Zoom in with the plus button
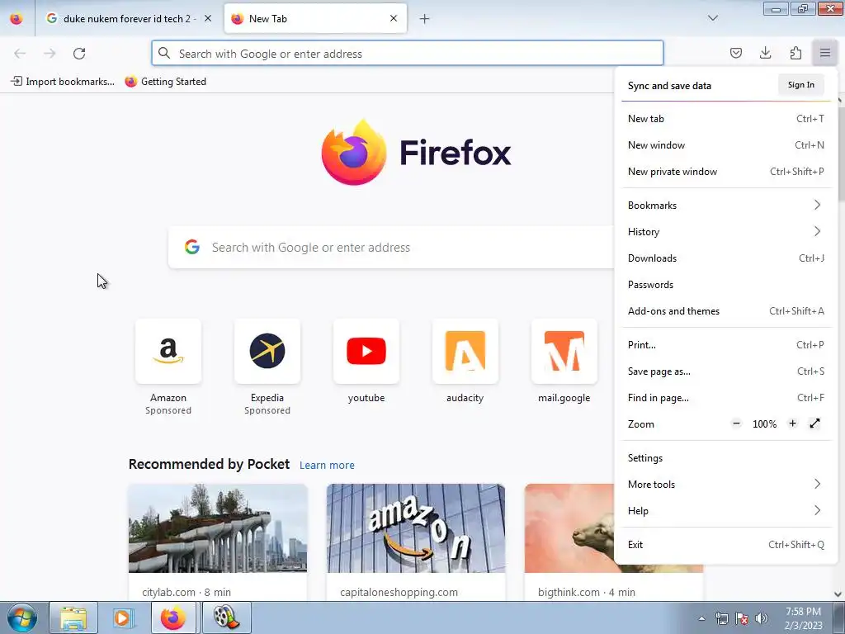The image size is (845, 634). click(x=792, y=423)
